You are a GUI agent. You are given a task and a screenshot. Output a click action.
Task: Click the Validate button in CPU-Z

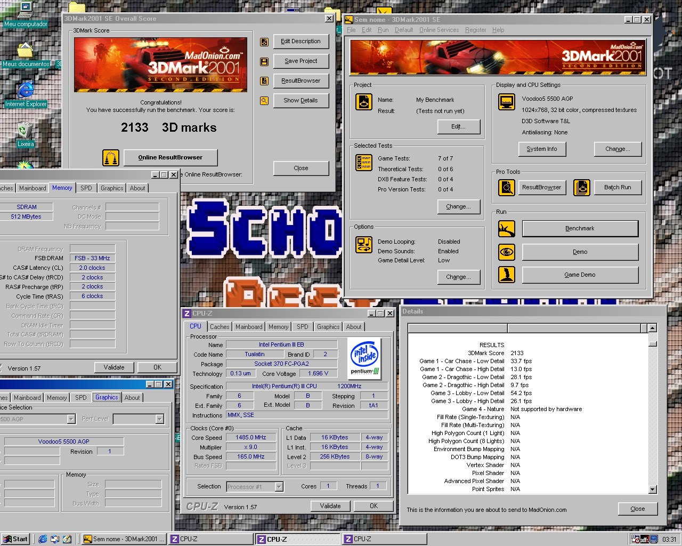pyautogui.click(x=330, y=506)
